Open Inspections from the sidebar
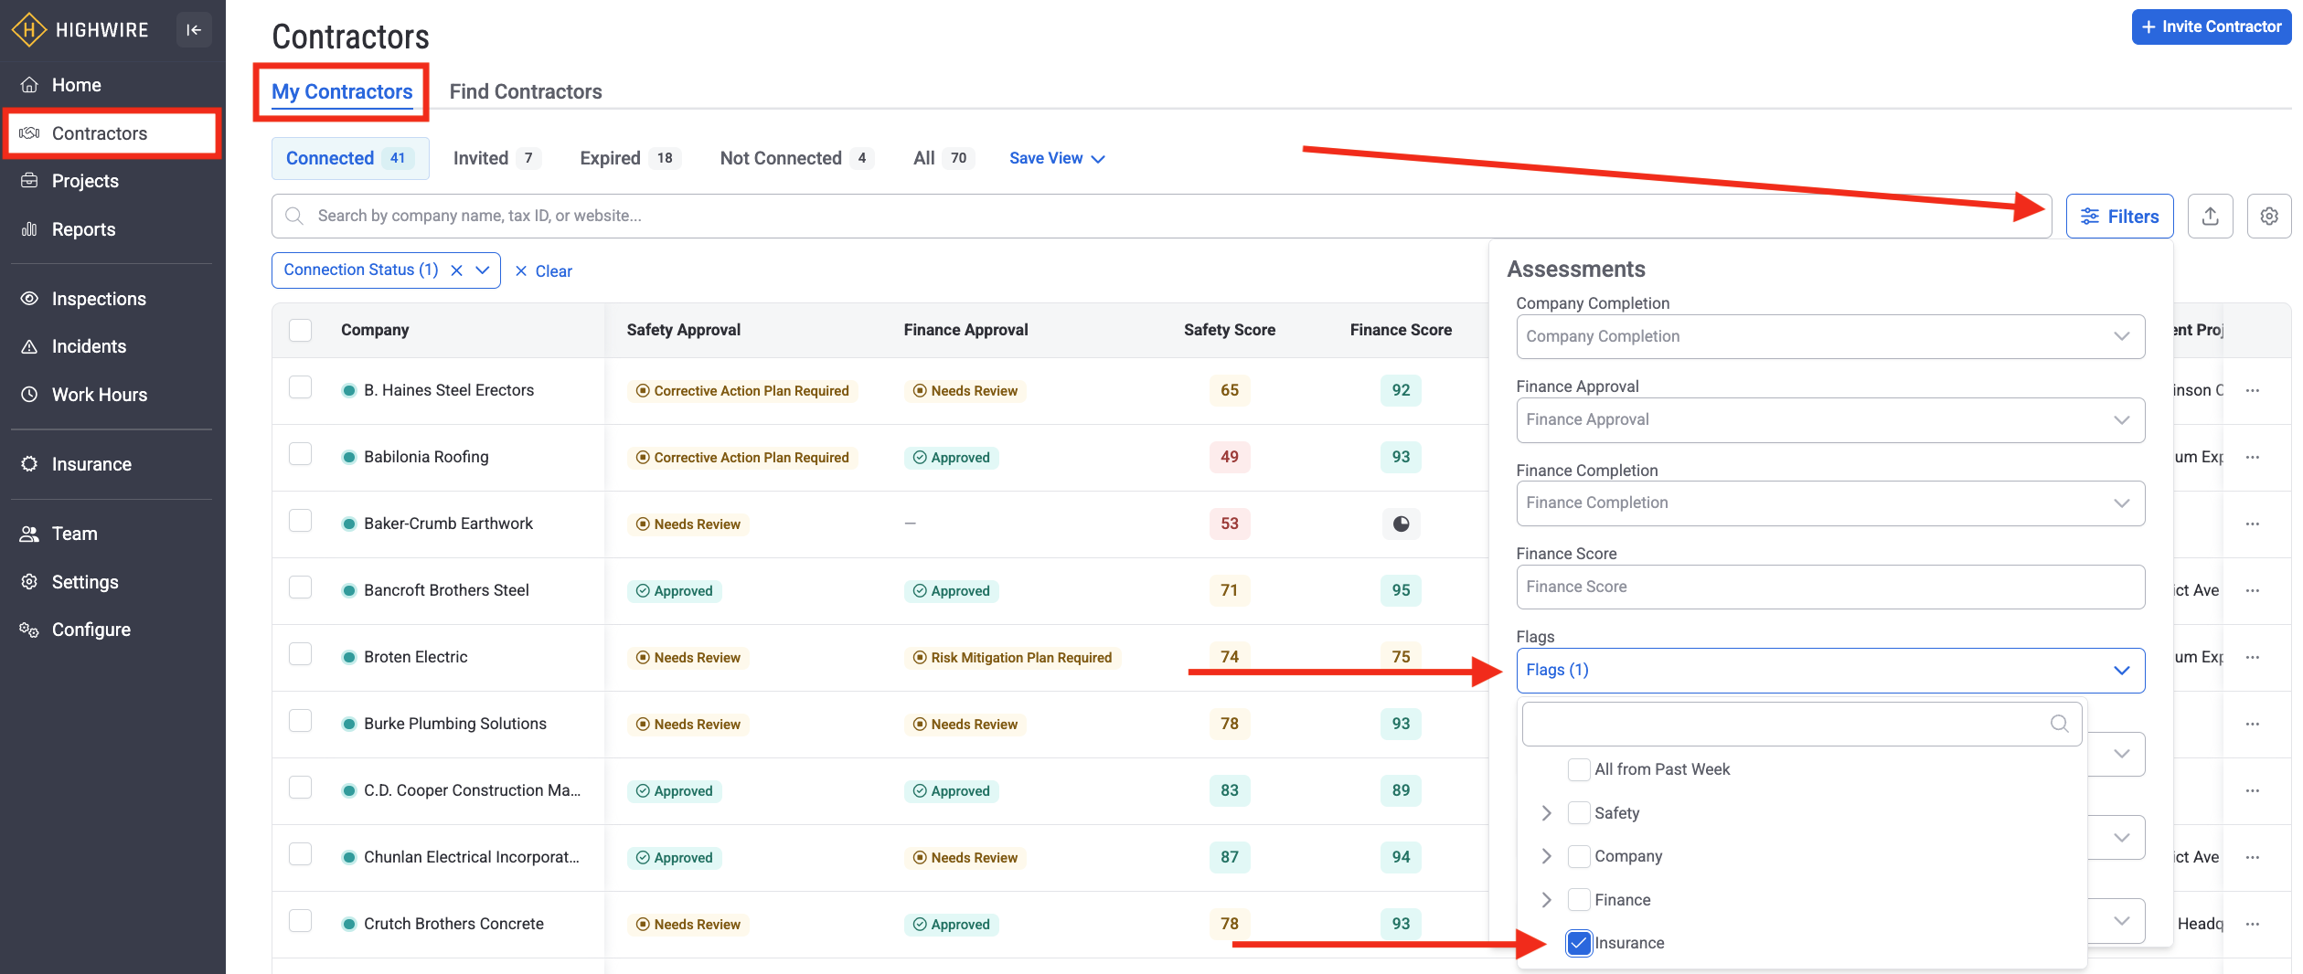The width and height of the screenshot is (2303, 974). pos(99,299)
